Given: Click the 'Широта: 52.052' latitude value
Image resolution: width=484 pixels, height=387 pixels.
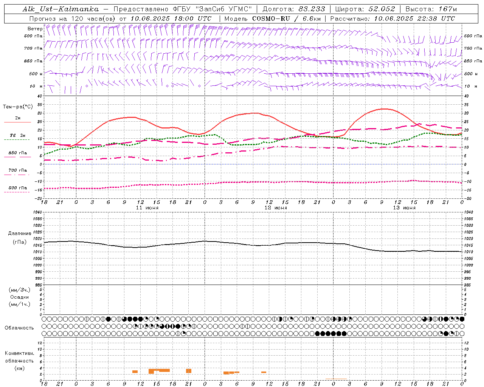Looking at the screenshot, I should (365, 9).
